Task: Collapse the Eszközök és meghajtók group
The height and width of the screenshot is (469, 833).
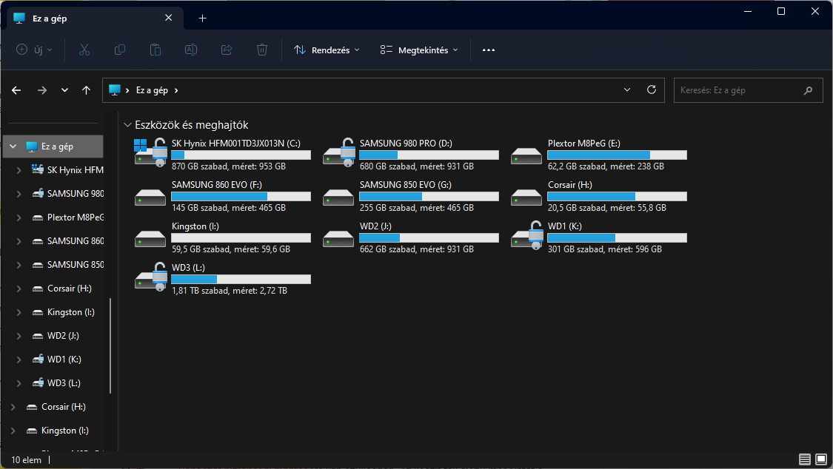Action: (x=127, y=125)
